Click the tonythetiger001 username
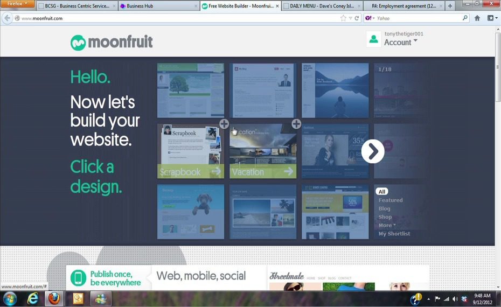This screenshot has width=501, height=307. (403, 33)
